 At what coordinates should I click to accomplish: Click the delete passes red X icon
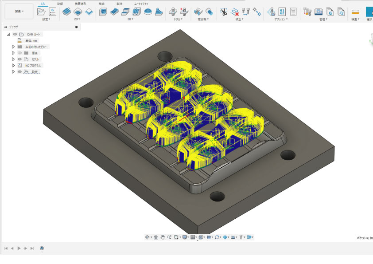(x=235, y=12)
